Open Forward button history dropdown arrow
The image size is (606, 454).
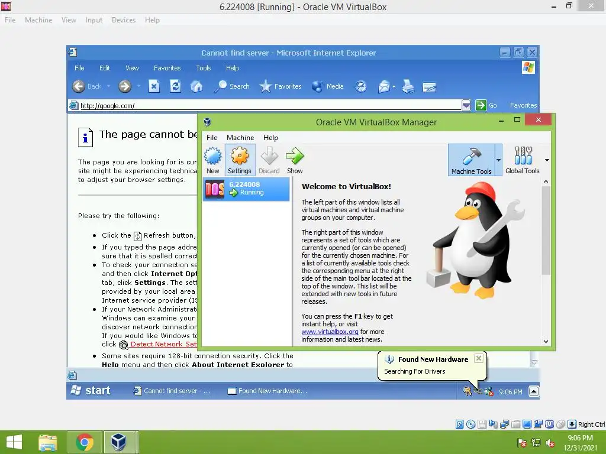(138, 86)
